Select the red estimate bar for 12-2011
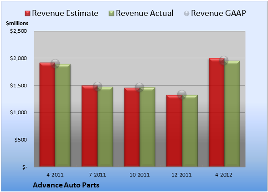268x192 pixels. (x=174, y=131)
